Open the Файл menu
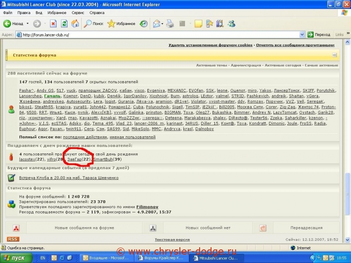 pyautogui.click(x=8, y=13)
